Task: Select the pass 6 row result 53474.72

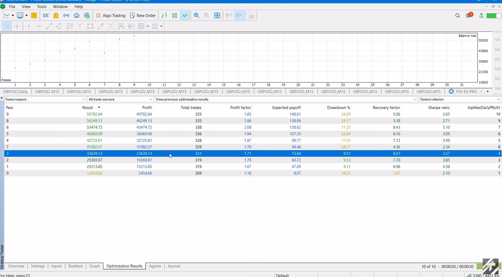Action: coord(253,127)
